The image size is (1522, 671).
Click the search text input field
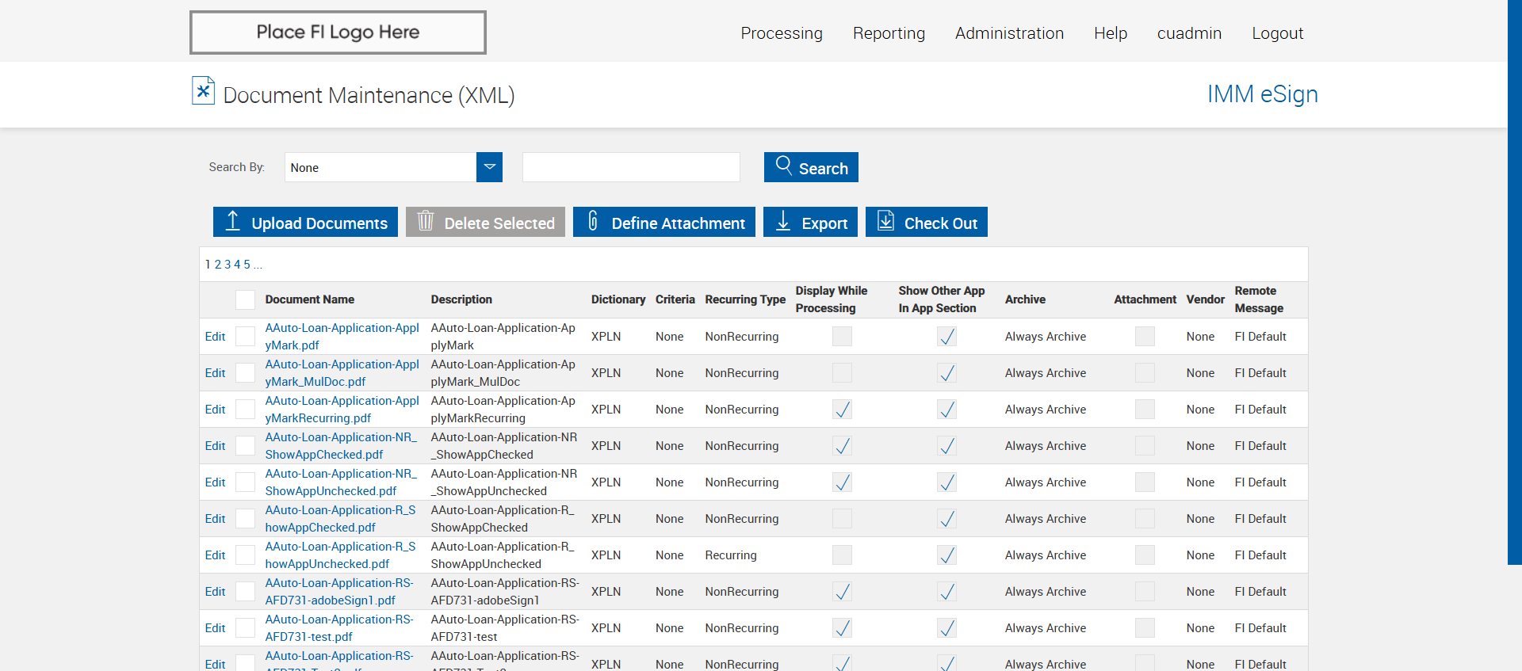tap(631, 167)
